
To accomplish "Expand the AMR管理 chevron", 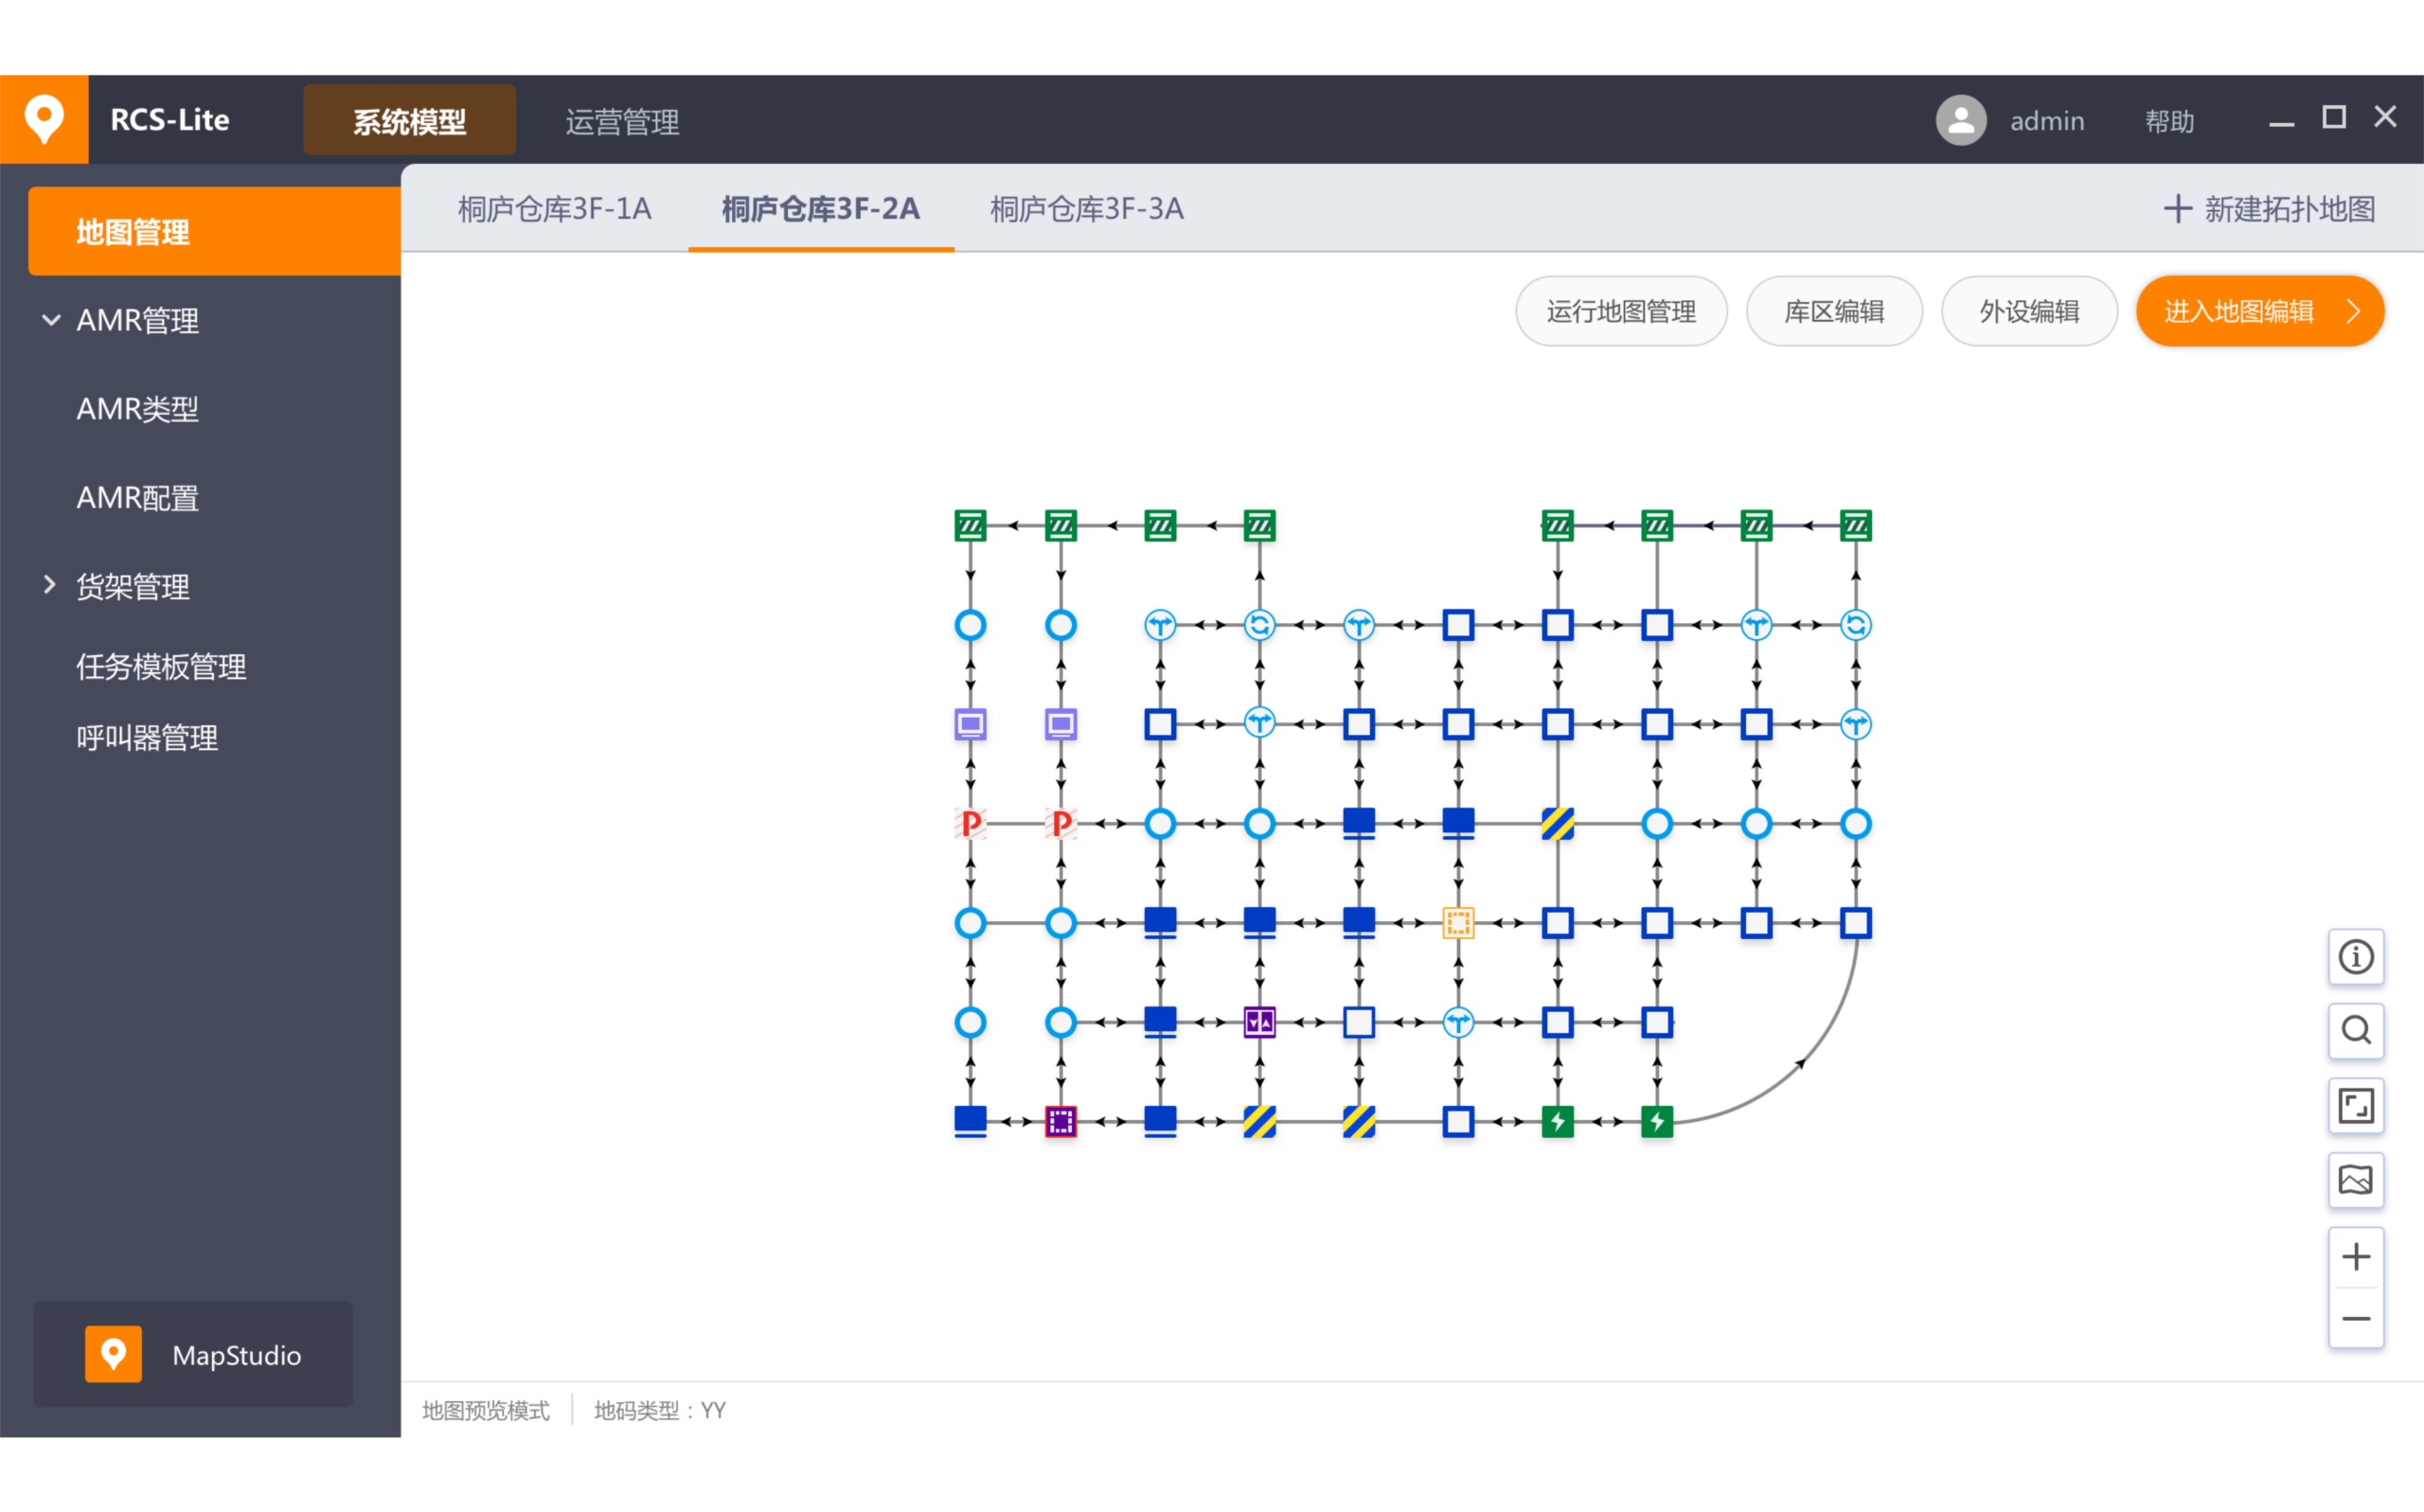I will click(x=51, y=320).
